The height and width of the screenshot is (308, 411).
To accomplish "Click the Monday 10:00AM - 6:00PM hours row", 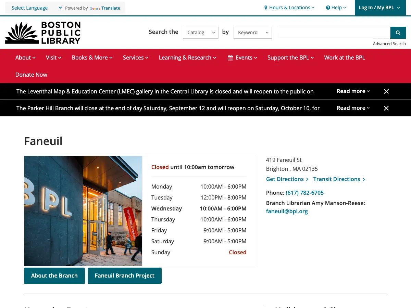I will tap(199, 187).
